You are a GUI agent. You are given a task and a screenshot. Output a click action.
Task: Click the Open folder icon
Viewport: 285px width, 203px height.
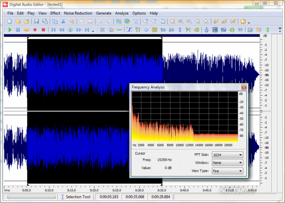18,21
